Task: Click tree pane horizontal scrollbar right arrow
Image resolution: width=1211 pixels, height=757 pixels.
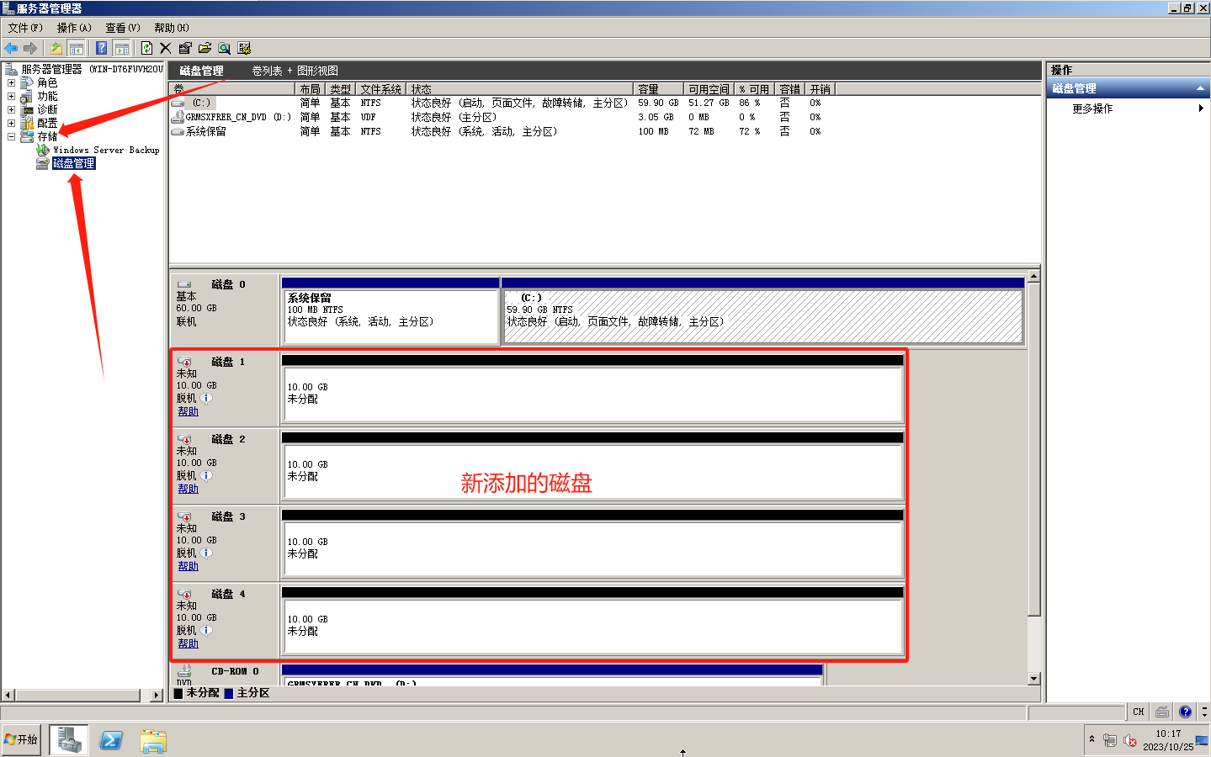Action: 157,695
